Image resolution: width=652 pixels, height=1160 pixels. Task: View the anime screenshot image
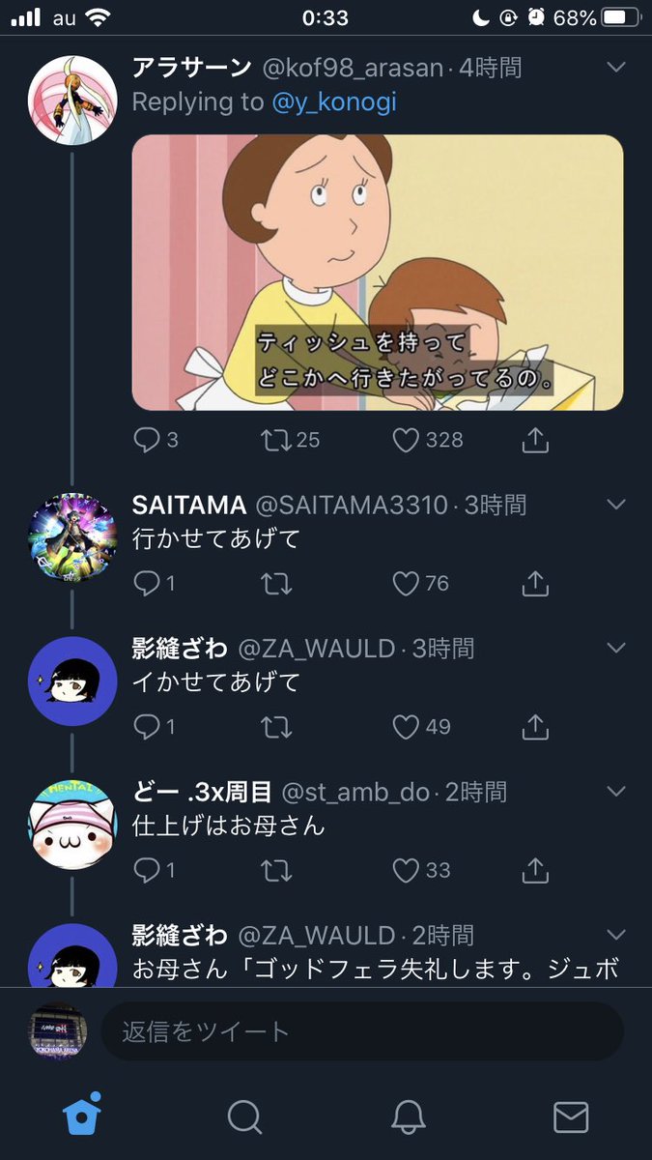click(x=378, y=272)
